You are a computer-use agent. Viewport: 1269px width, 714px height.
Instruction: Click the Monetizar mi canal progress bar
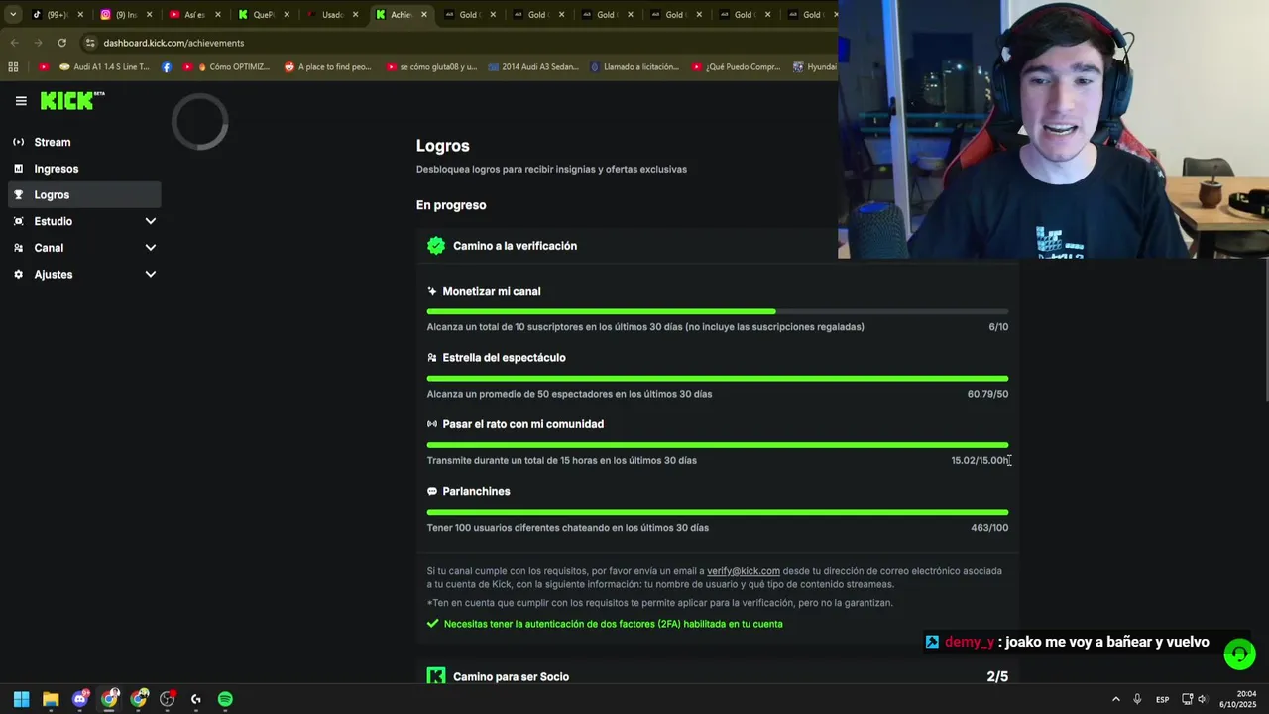[718, 311]
